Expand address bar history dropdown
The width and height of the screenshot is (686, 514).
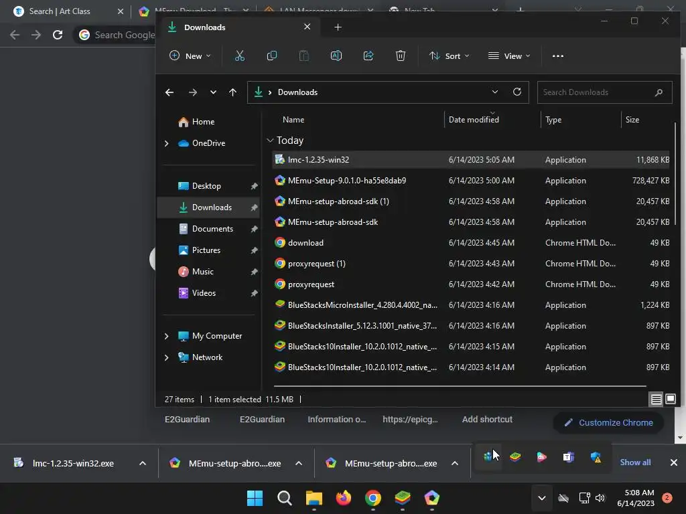[495, 92]
